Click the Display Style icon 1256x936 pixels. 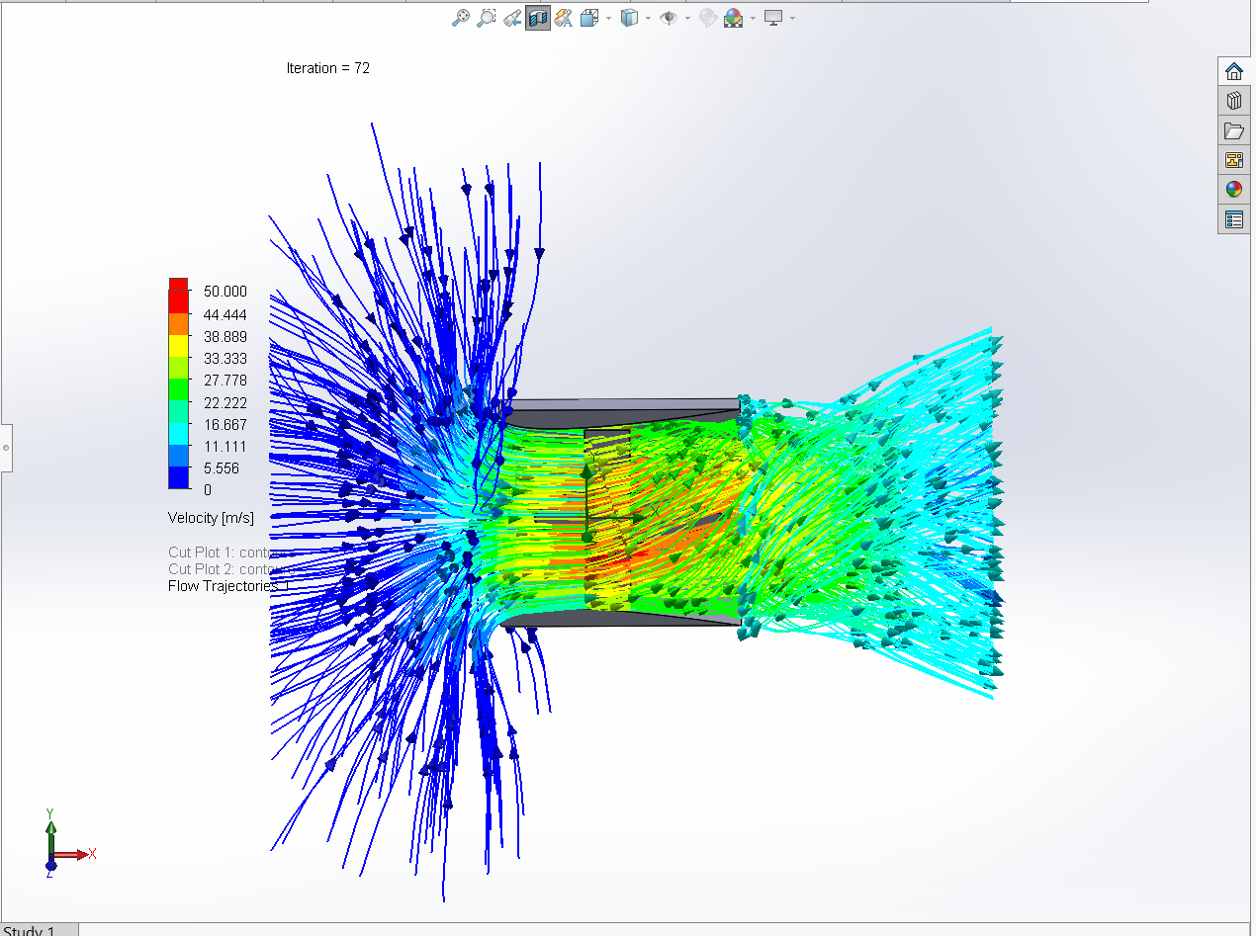coord(629,18)
